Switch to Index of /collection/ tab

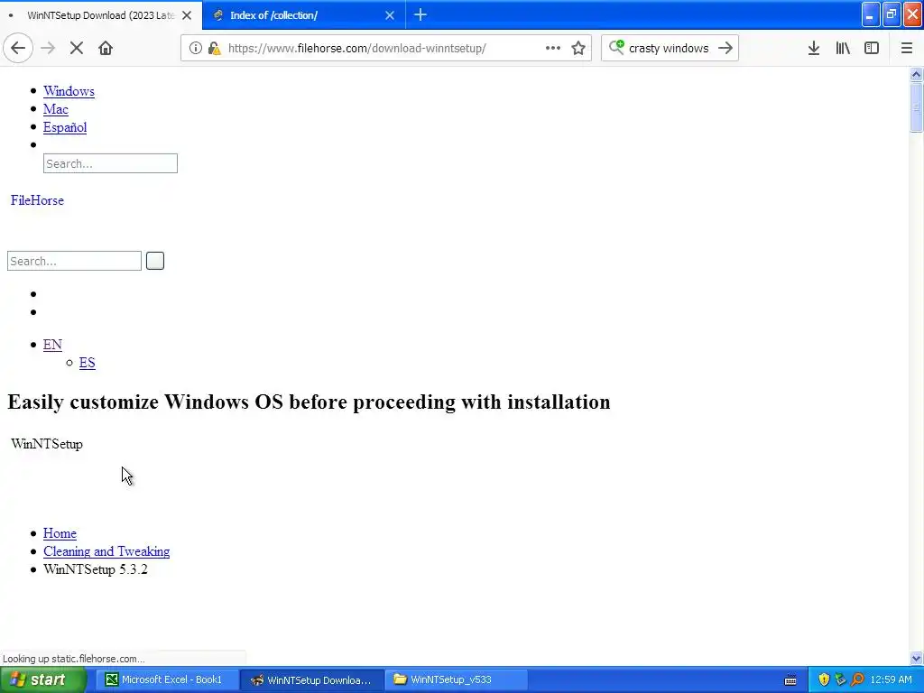[x=303, y=15]
